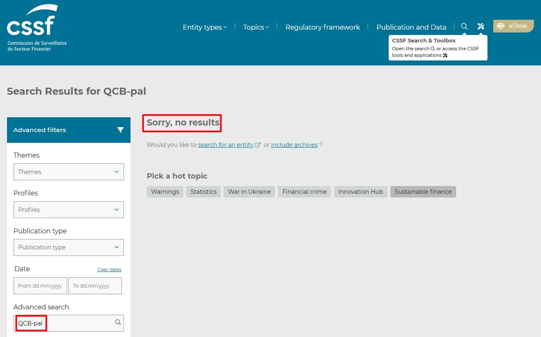Screen dimensions: 541x337
Task: Focus the From date input field
Action: [40, 286]
